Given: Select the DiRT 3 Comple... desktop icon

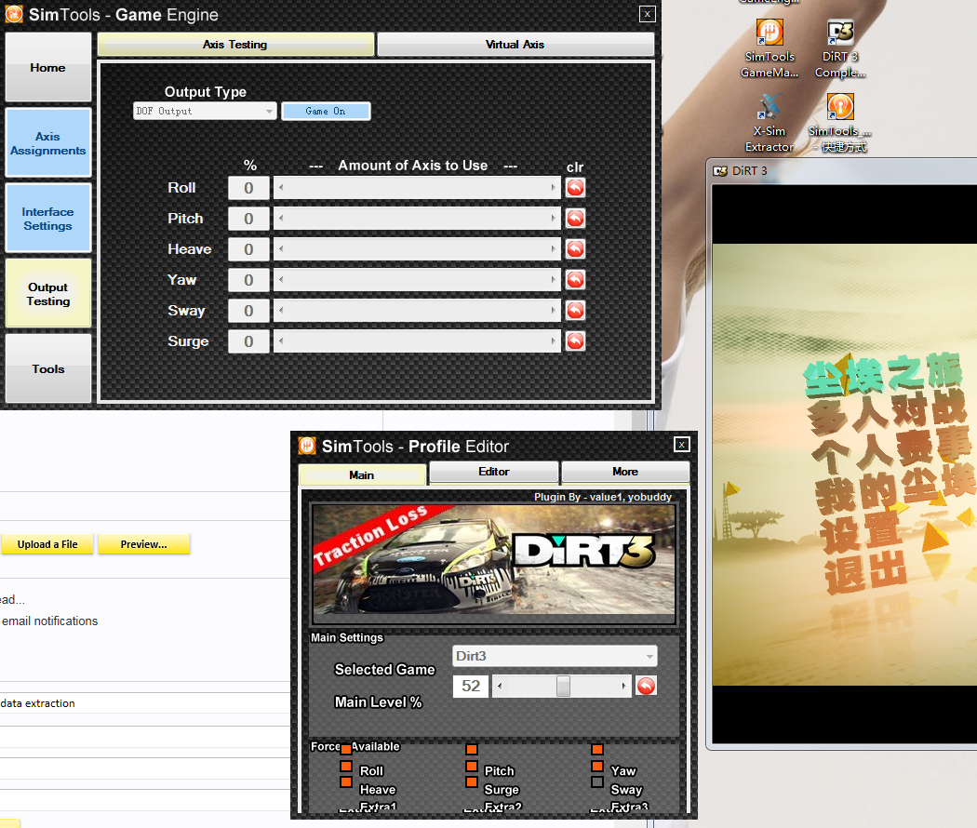Looking at the screenshot, I should click(840, 49).
